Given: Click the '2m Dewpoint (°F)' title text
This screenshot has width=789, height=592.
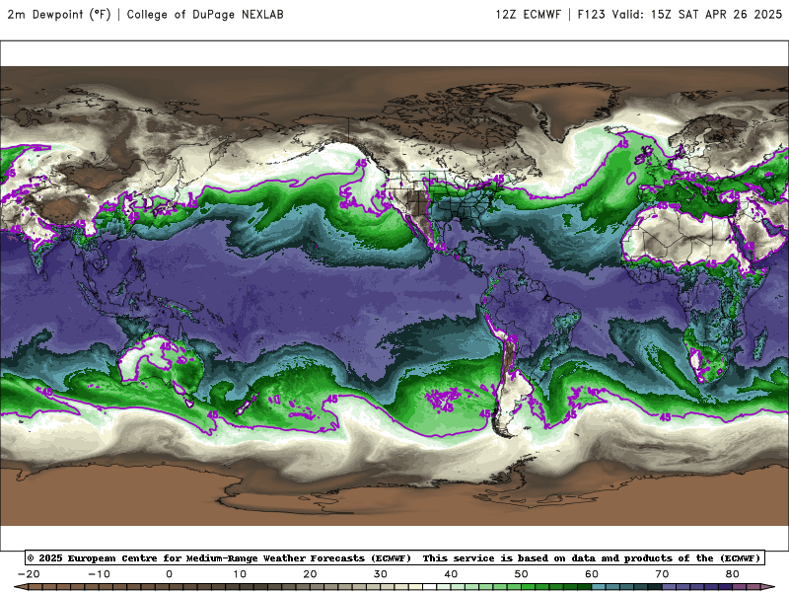Looking at the screenshot, I should coord(59,14).
